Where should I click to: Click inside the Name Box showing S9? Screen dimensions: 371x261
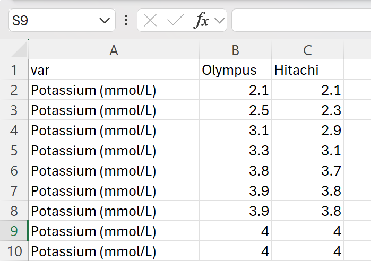tap(53, 21)
